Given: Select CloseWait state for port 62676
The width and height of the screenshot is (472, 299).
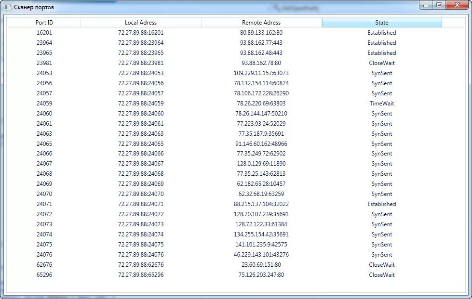Looking at the screenshot, I should click(x=382, y=264).
